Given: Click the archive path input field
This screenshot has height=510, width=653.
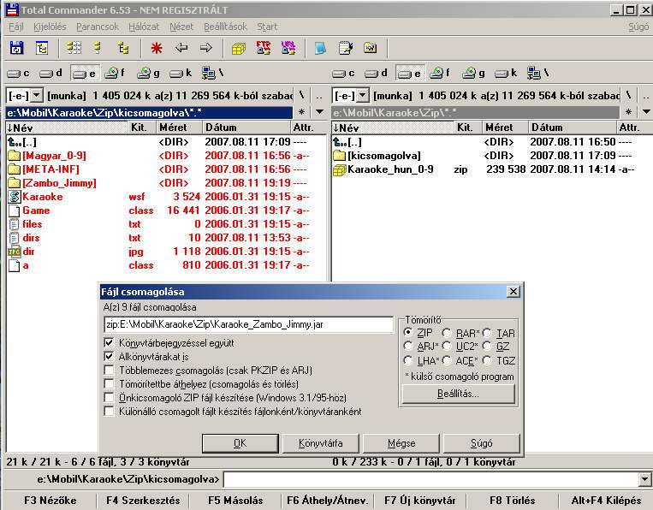Looking at the screenshot, I should [248, 324].
